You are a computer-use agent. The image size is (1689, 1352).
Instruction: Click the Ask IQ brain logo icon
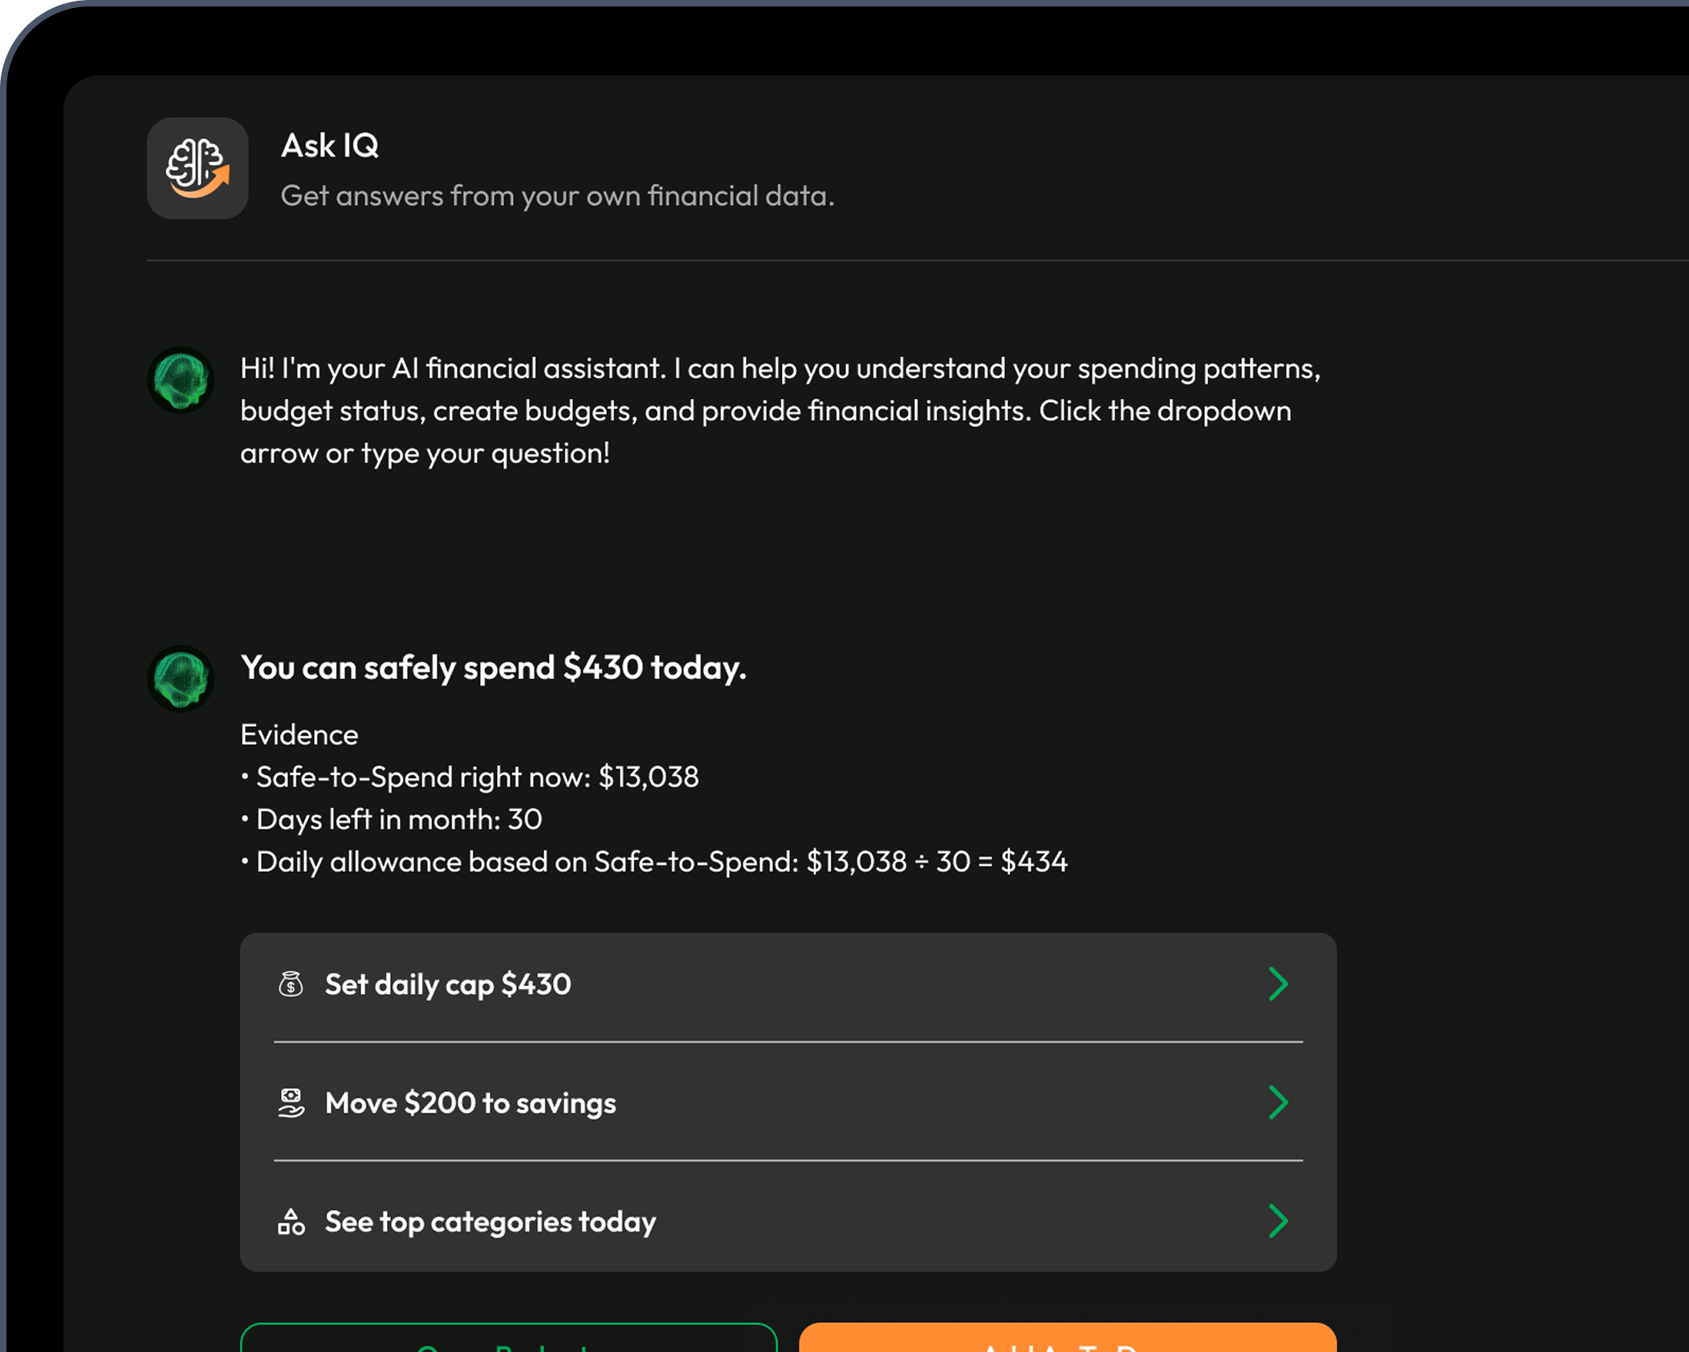[197, 169]
